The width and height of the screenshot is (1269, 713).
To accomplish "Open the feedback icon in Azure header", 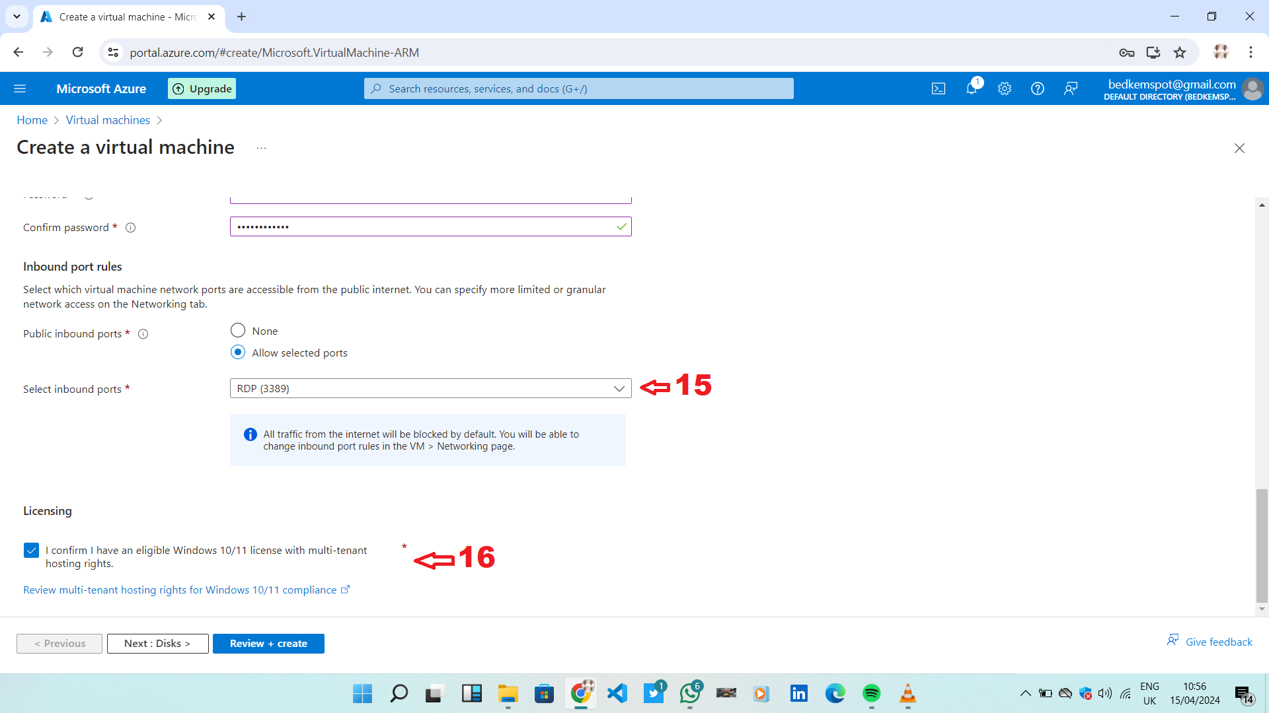I will [x=1071, y=88].
